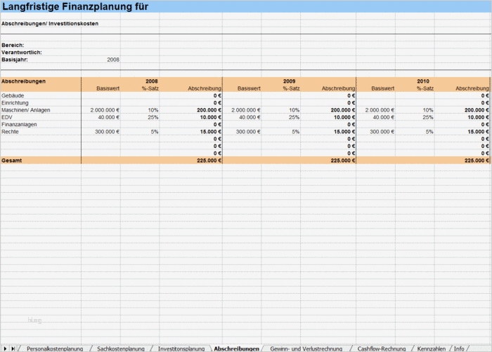Click 2010 EDV 25% rate cell
Image resolution: width=492 pixels, height=352 pixels.
click(415, 117)
